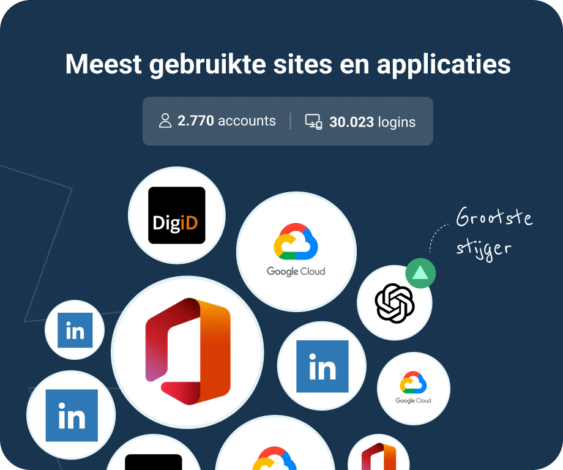The height and width of the screenshot is (470, 563).
Task: Click the ChatGPT OpenAI logo bubble
Action: click(395, 303)
